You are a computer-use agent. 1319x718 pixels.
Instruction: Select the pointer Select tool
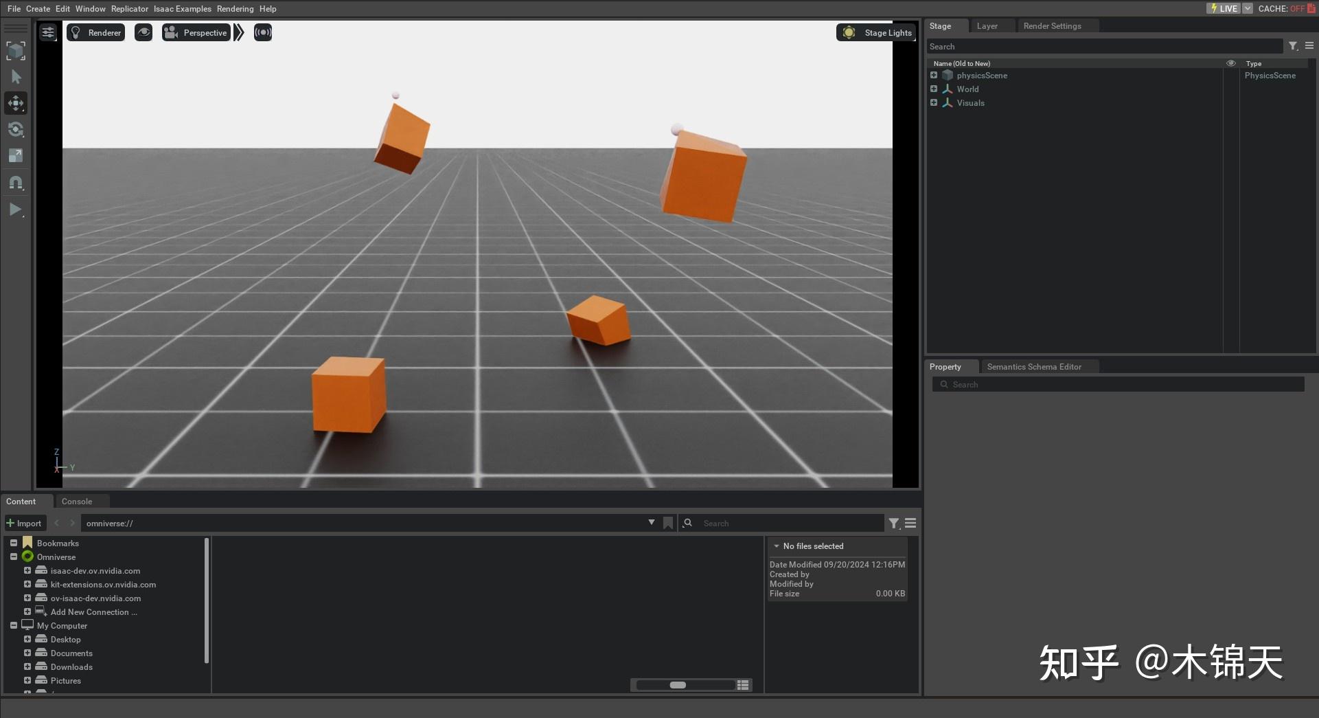coord(16,77)
